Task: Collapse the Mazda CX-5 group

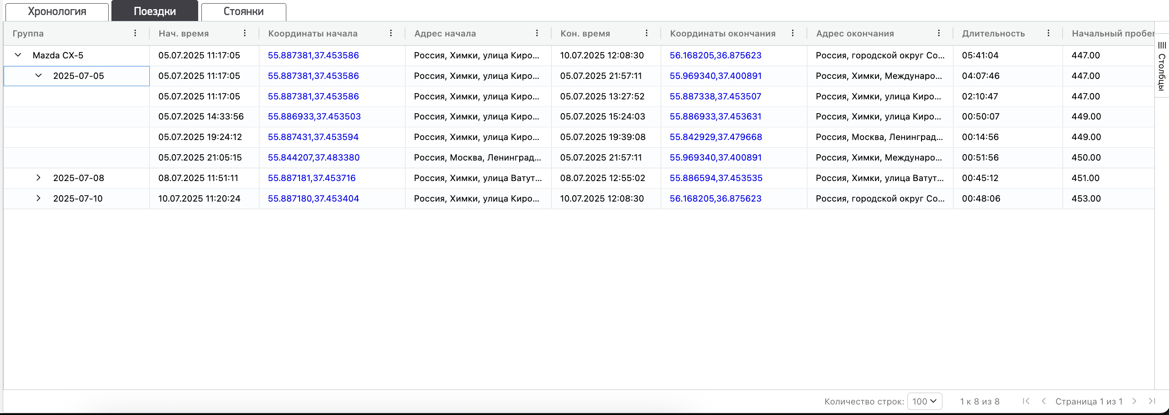Action: [x=18, y=55]
